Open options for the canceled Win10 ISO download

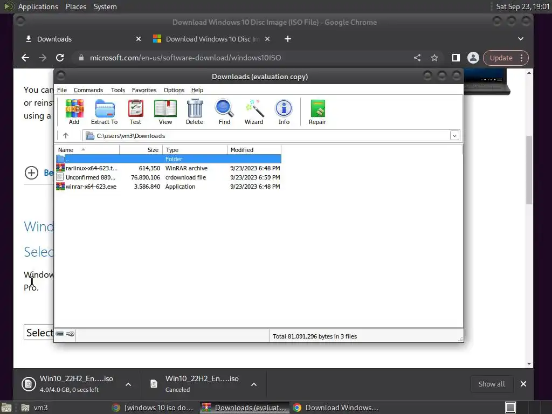click(x=254, y=384)
